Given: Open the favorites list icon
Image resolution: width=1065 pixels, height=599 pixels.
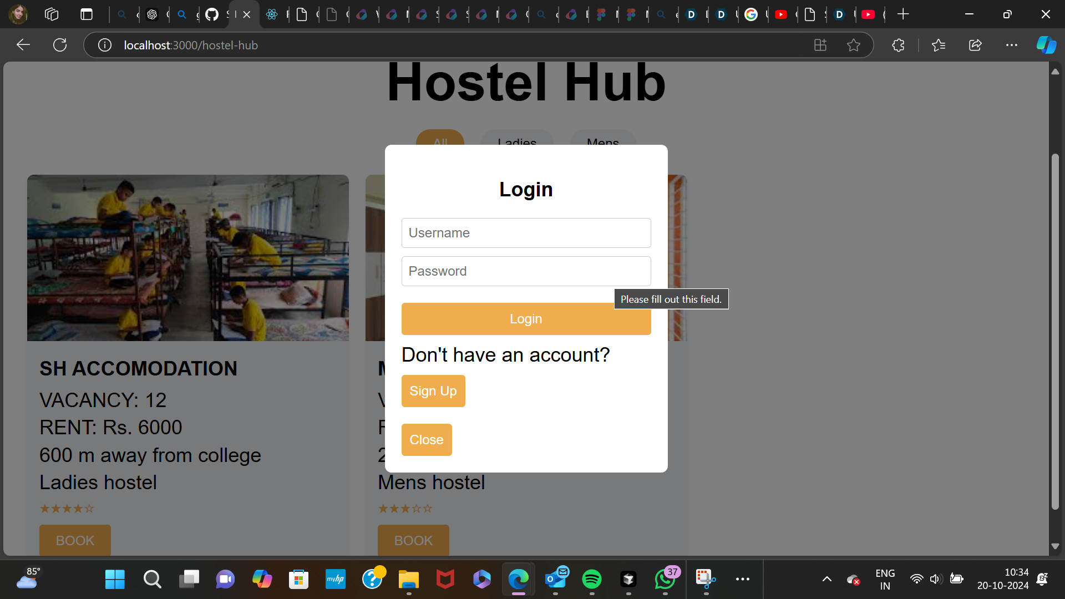Looking at the screenshot, I should pyautogui.click(x=939, y=45).
